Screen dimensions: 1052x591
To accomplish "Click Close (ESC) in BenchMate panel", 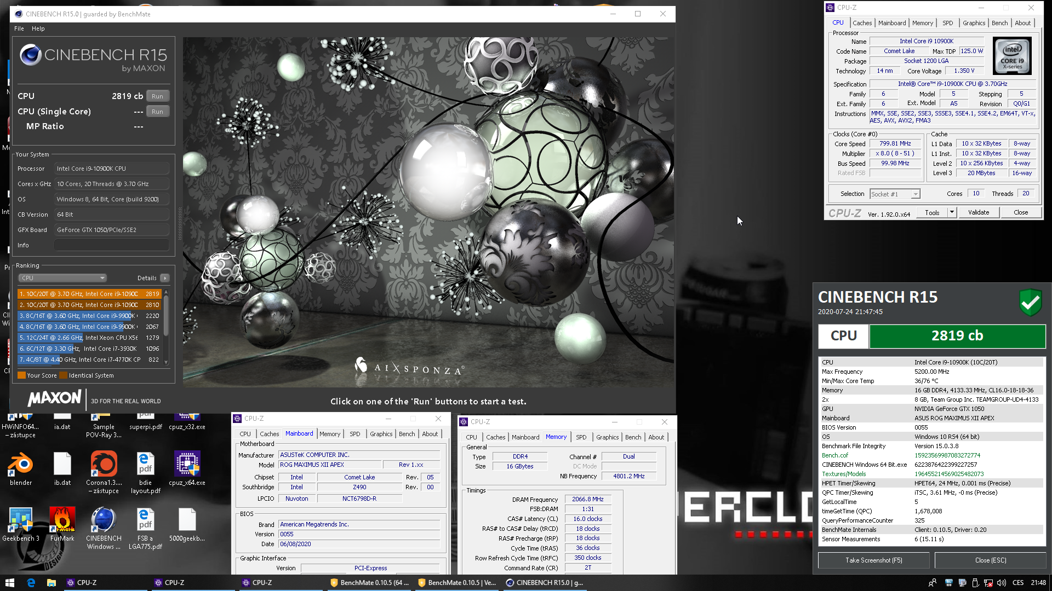I will coord(991,560).
